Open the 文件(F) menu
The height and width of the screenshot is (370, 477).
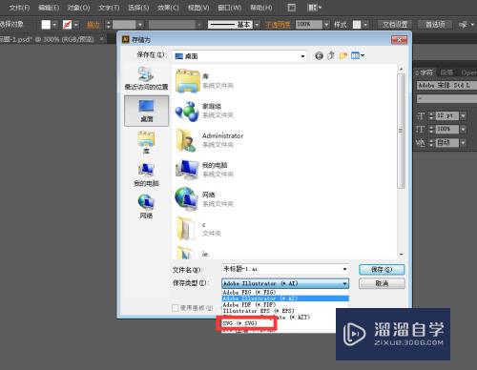click(19, 8)
